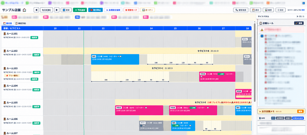Click 新規SMS送信 button
Viewport: 307px width, 135px height.
[298, 118]
